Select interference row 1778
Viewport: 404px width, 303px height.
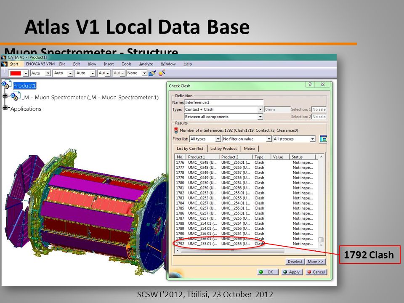pos(246,173)
